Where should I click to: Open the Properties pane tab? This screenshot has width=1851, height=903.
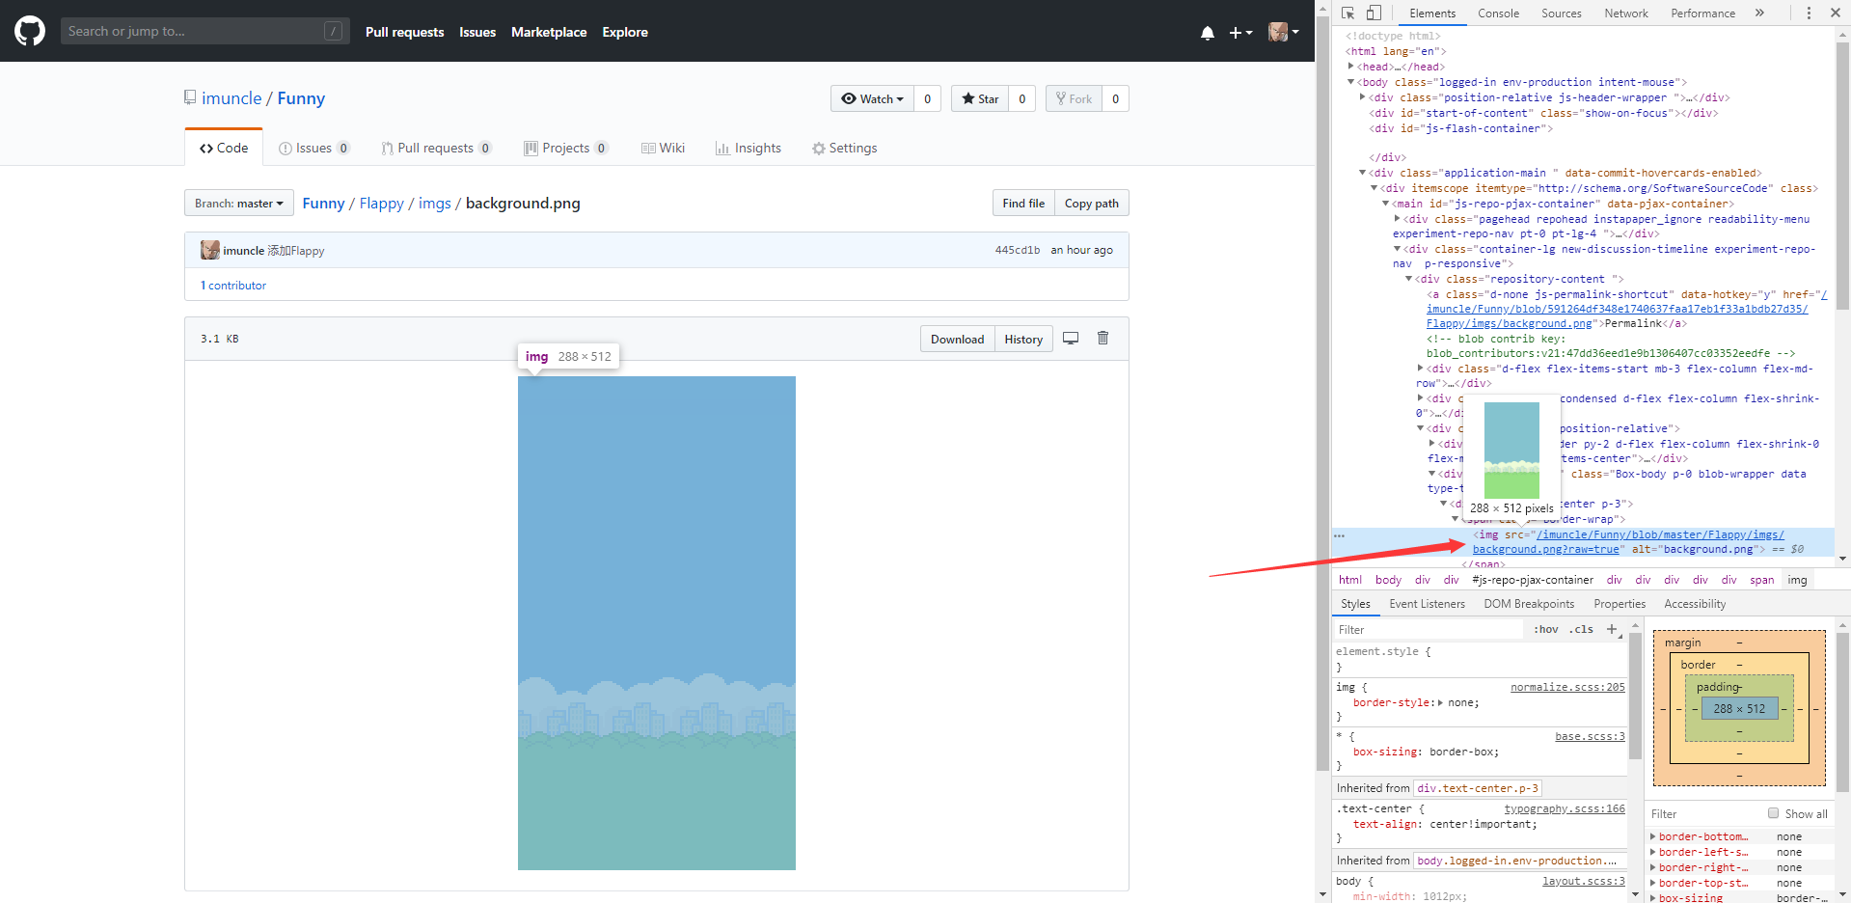click(1620, 604)
